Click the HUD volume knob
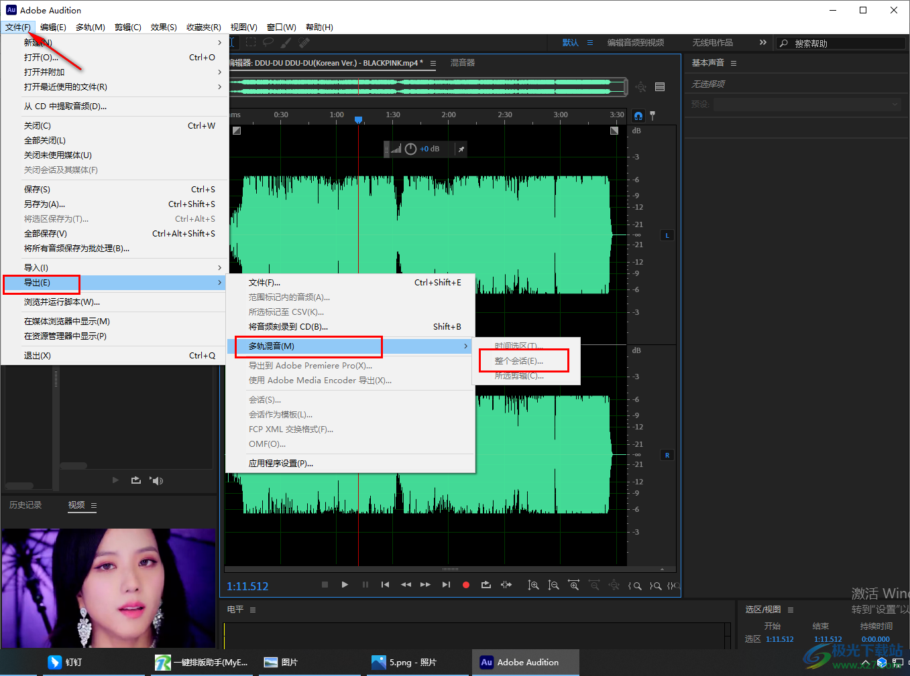This screenshot has width=910, height=676. coord(411,149)
